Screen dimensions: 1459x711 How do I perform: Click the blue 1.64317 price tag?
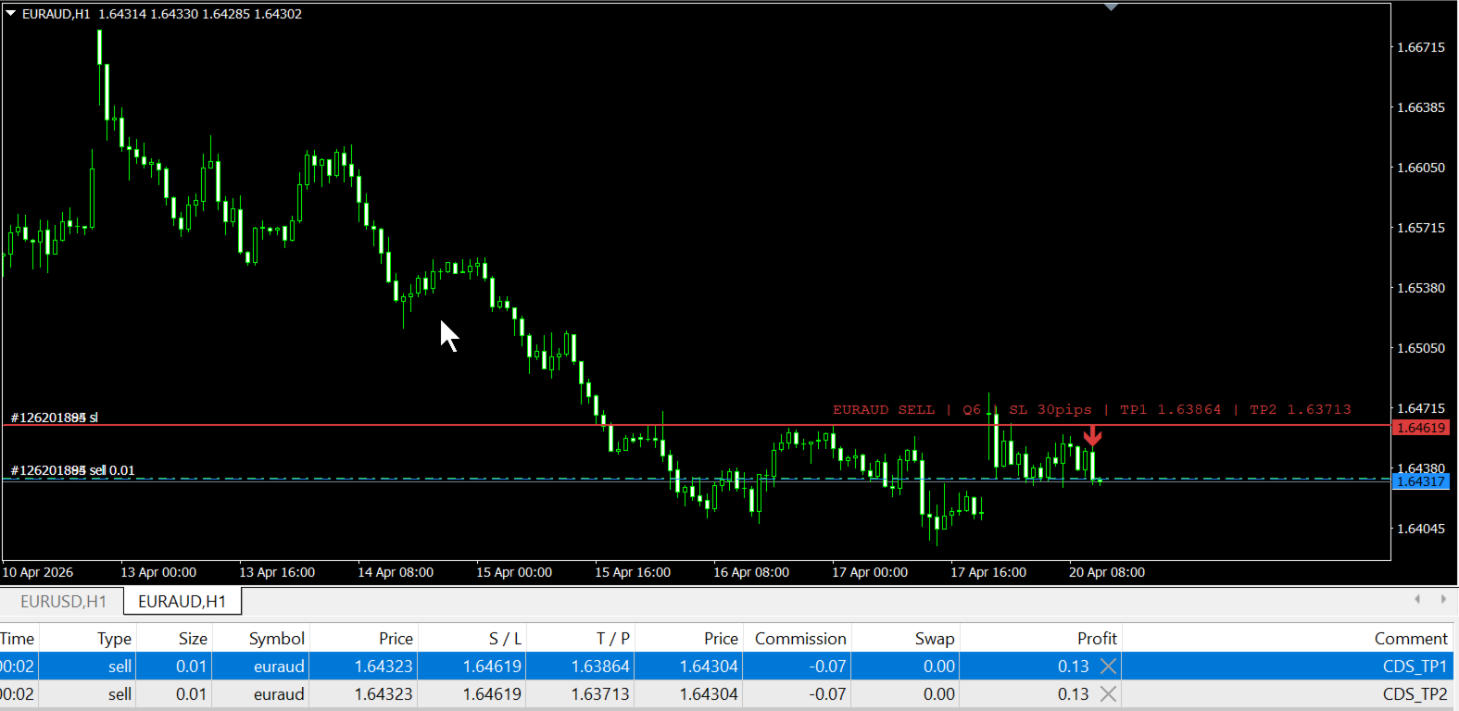(x=1421, y=481)
